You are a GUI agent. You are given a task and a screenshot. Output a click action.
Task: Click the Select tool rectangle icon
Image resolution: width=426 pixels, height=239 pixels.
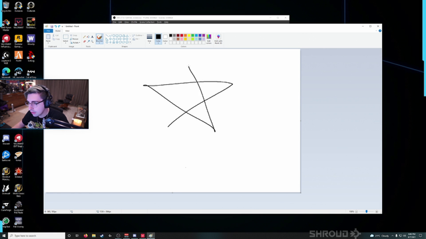click(x=66, y=37)
